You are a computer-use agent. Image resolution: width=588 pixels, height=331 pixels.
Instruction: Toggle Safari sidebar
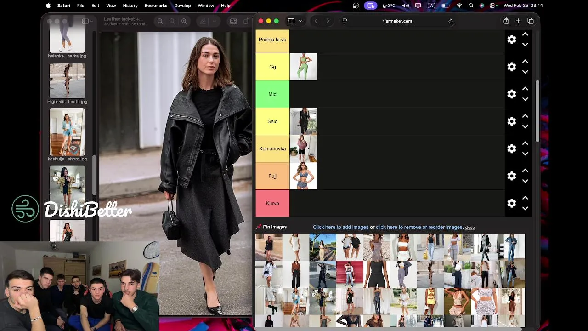pos(291,21)
